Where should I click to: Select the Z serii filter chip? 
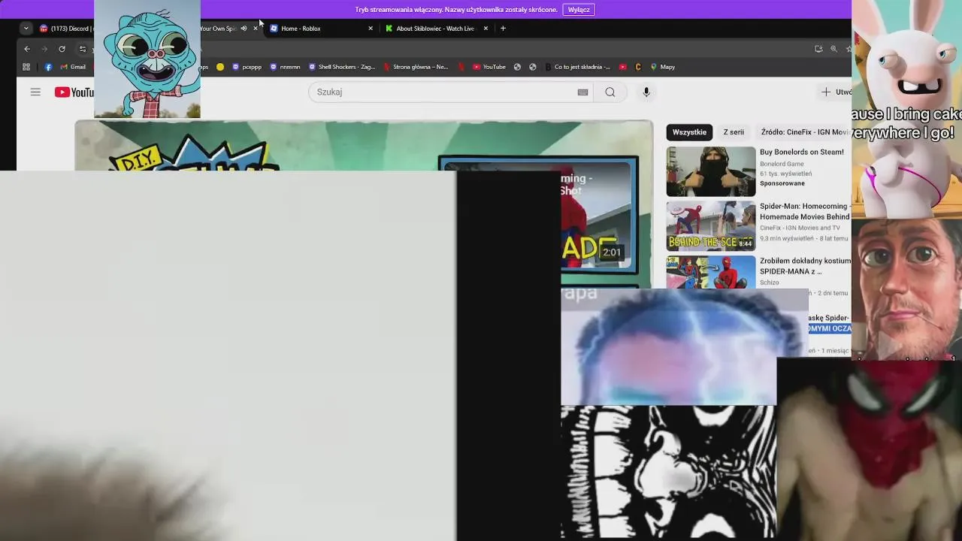[x=734, y=132]
